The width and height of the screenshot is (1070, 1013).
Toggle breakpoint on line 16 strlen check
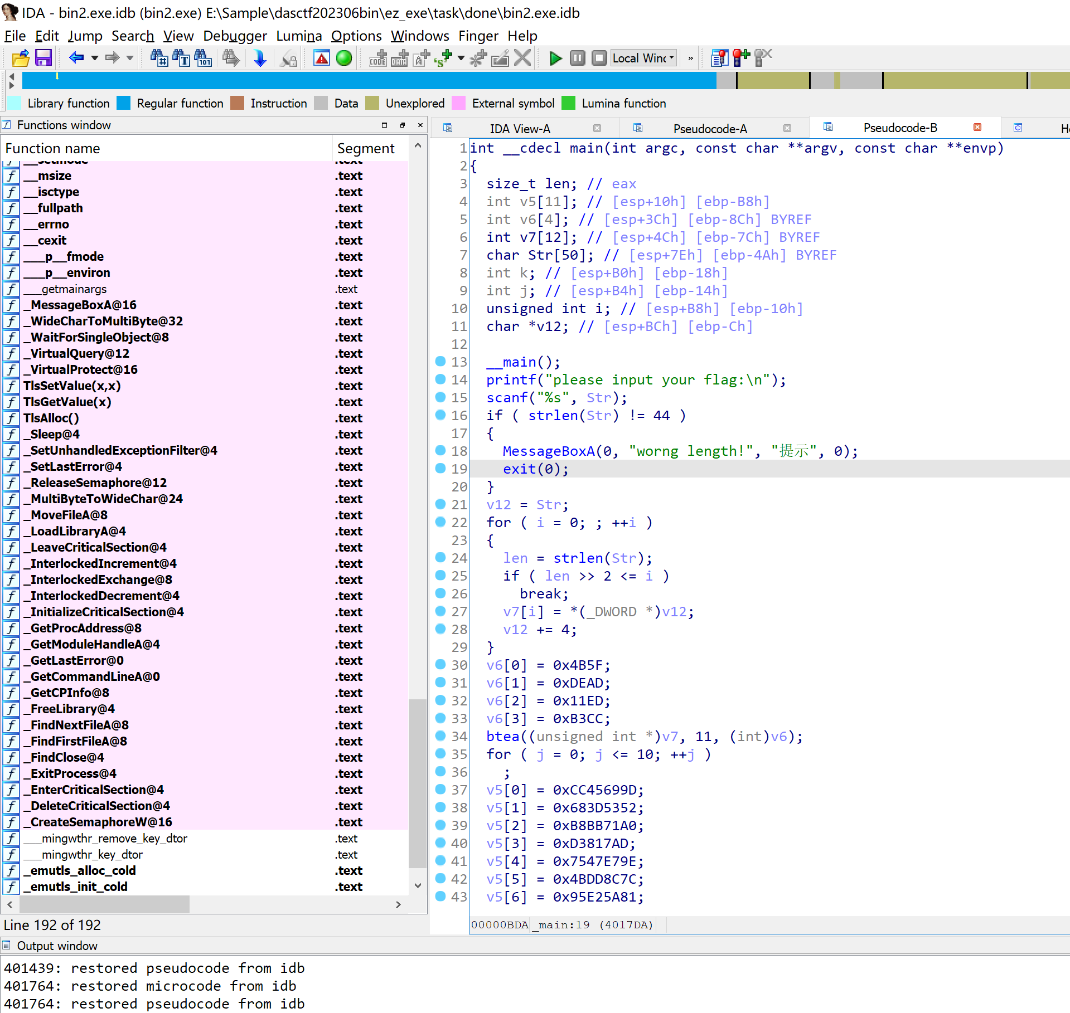coord(440,415)
